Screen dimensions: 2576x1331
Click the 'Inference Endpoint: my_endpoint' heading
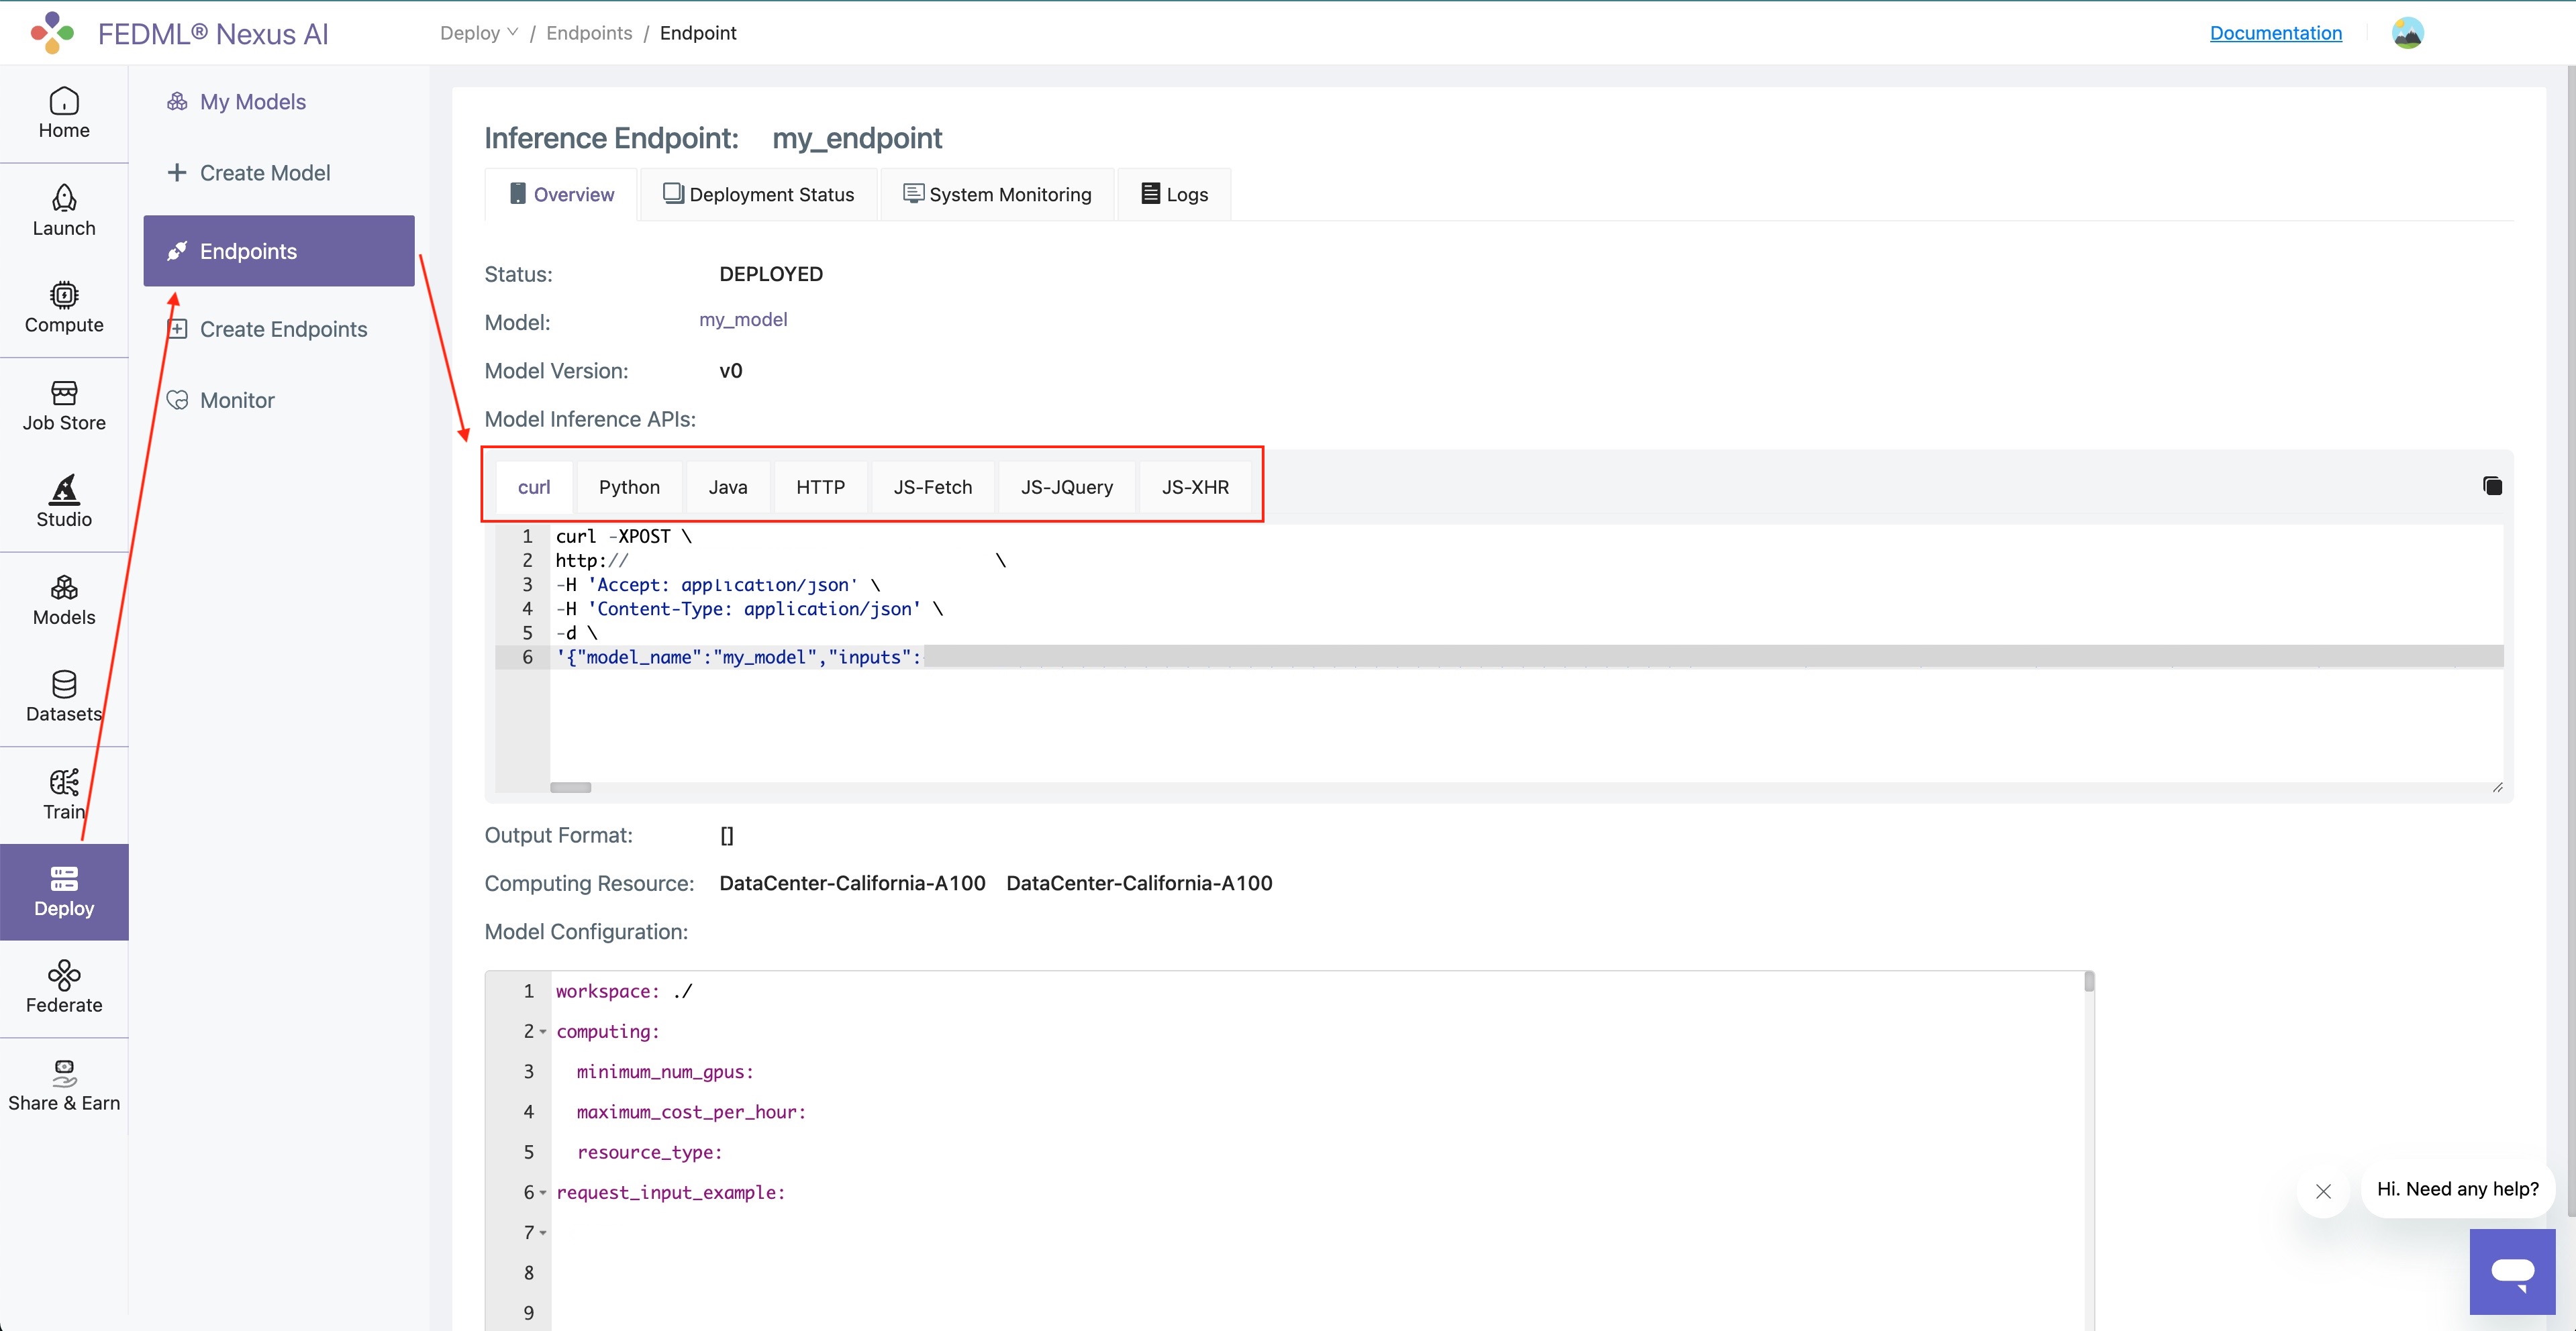click(713, 138)
